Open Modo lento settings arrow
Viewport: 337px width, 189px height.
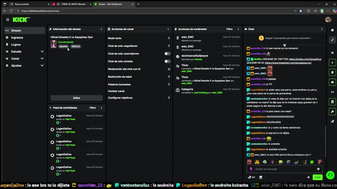169,38
